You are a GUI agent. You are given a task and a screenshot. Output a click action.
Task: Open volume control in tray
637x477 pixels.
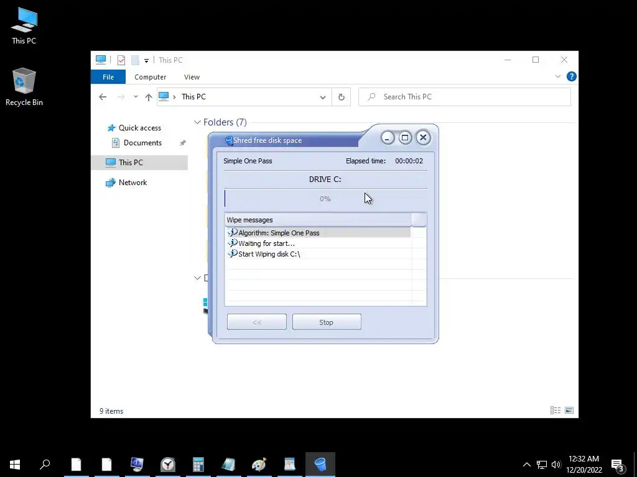556,465
